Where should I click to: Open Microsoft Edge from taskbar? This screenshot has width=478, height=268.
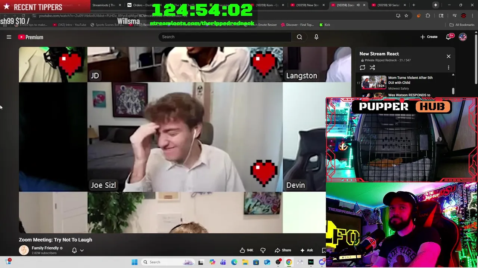click(x=234, y=262)
